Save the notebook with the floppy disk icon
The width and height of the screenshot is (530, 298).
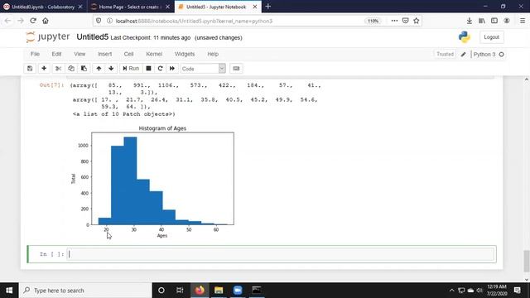[x=30, y=69]
